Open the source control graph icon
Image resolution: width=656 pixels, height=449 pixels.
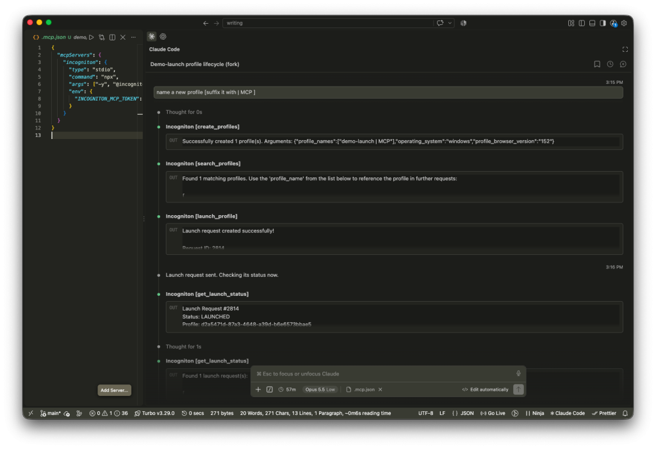[x=79, y=413]
